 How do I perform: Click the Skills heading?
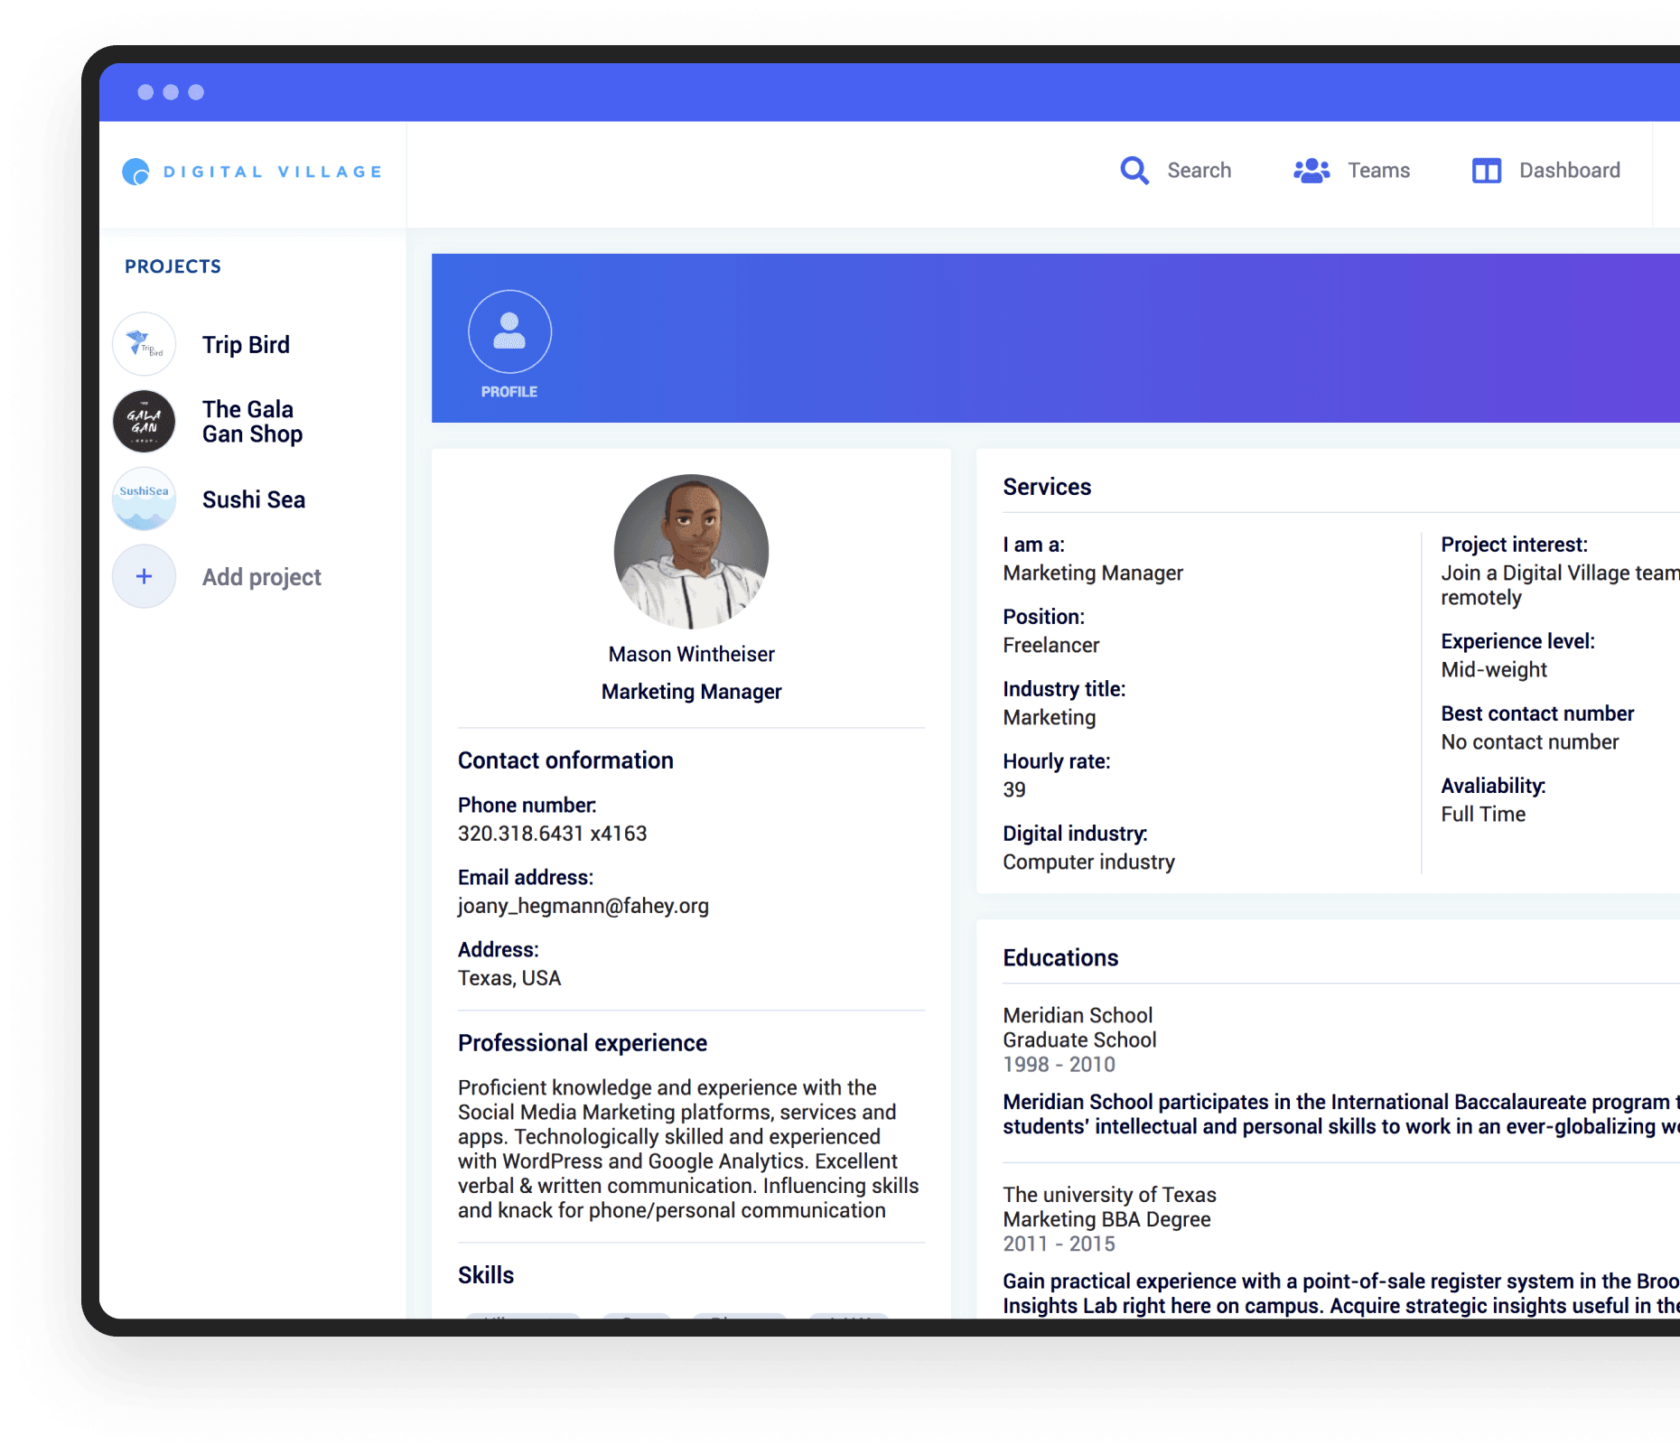[485, 1275]
